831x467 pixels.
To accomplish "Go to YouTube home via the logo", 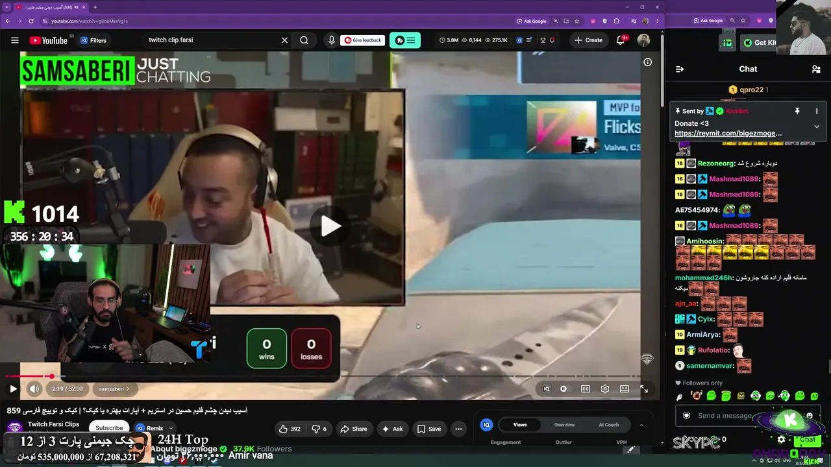I will tap(49, 40).
